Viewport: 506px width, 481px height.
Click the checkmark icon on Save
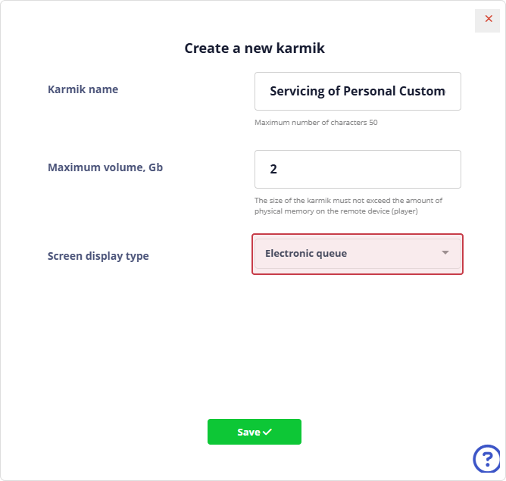coord(267,432)
